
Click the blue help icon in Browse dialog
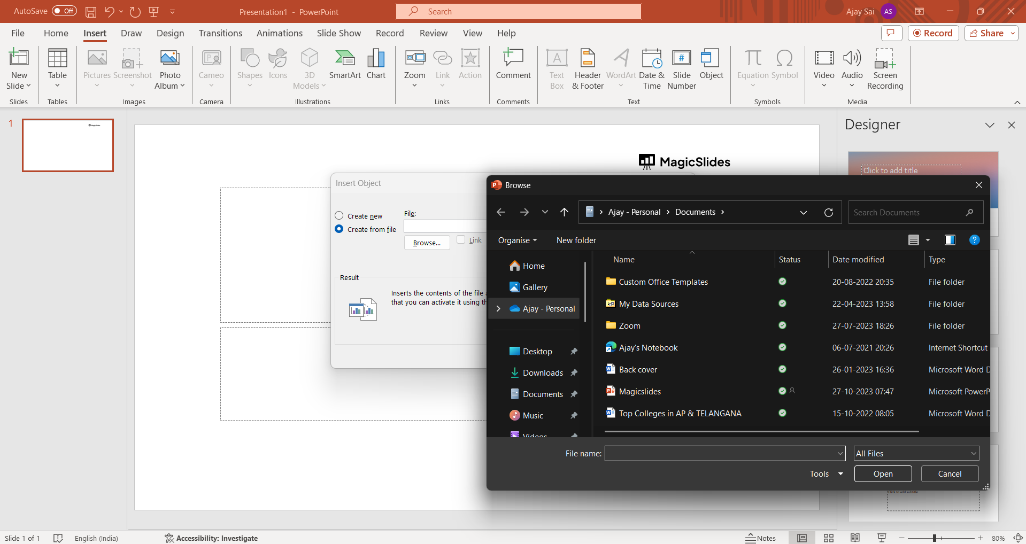974,240
